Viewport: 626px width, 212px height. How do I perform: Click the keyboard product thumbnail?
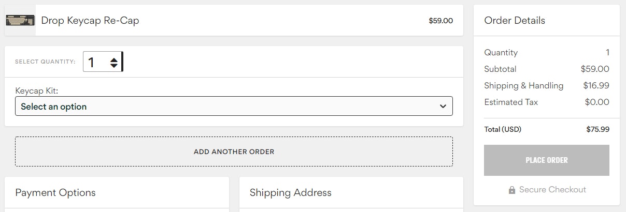click(20, 20)
